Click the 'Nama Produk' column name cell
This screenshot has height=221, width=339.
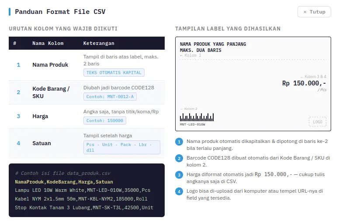(50, 65)
